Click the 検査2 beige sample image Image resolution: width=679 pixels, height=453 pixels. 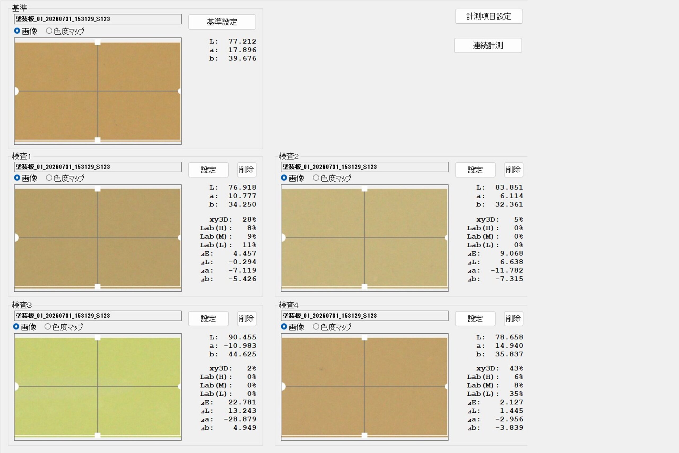(365, 238)
